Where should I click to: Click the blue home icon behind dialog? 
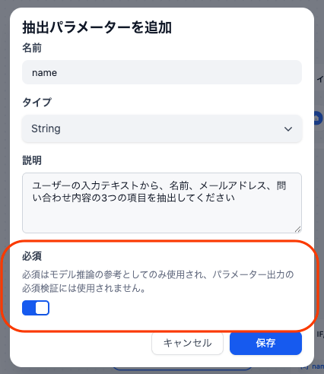319,118
